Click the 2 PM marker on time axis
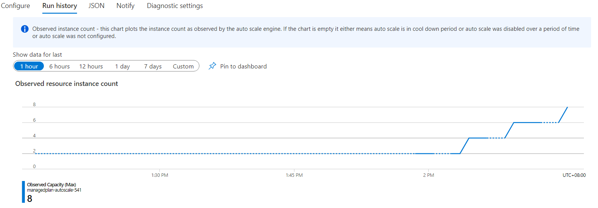 pyautogui.click(x=429, y=175)
